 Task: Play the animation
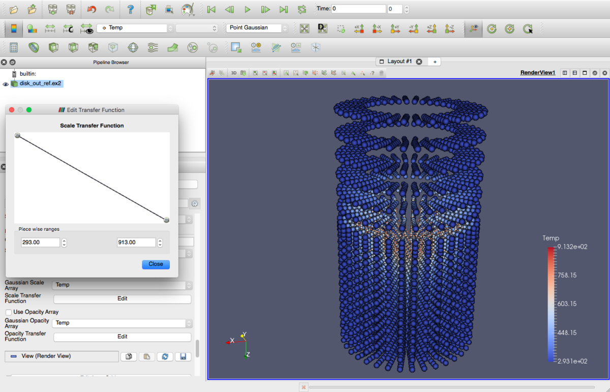[x=248, y=9]
